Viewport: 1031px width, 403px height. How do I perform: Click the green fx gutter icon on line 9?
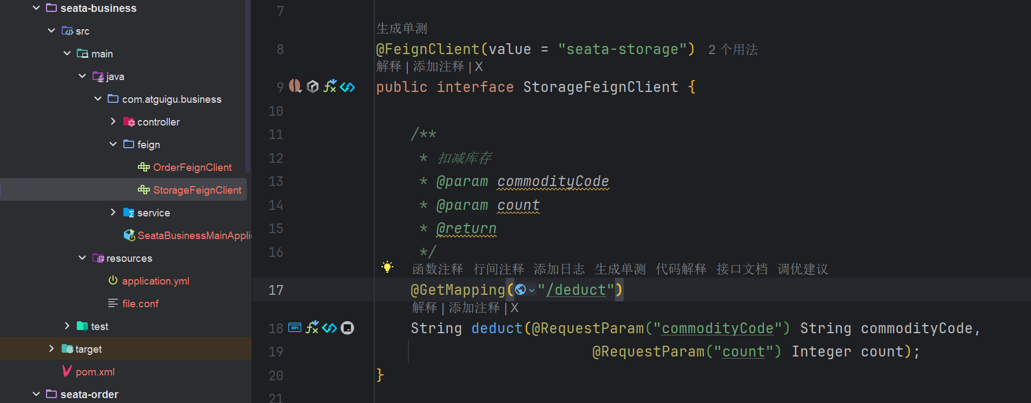click(330, 86)
